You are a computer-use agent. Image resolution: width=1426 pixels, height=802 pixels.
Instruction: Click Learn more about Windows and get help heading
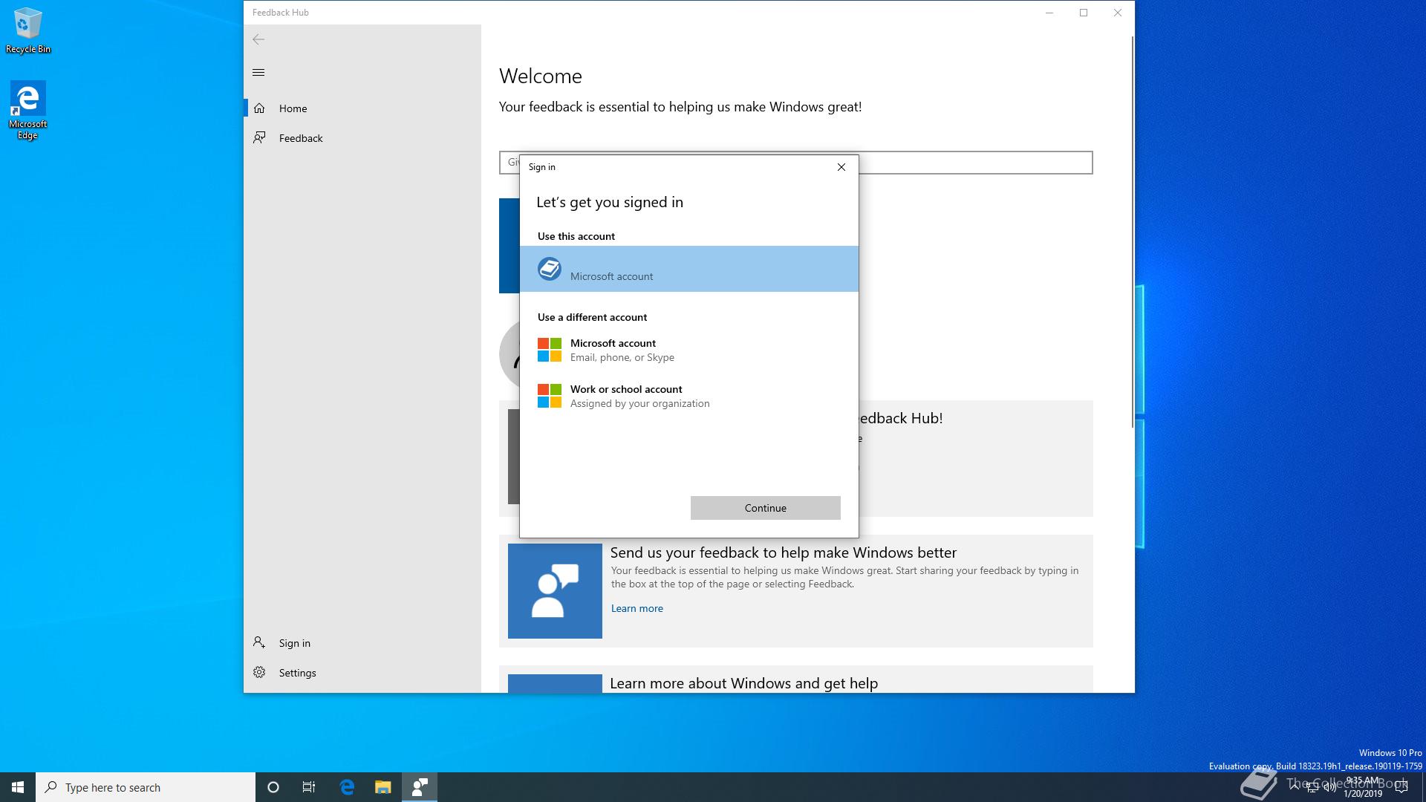tap(743, 683)
